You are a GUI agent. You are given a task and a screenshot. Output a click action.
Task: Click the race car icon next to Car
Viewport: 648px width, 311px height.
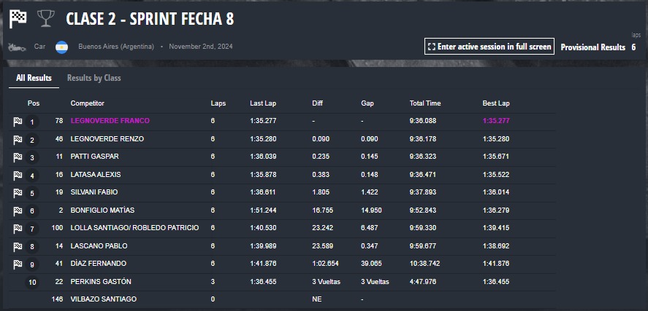pos(17,47)
